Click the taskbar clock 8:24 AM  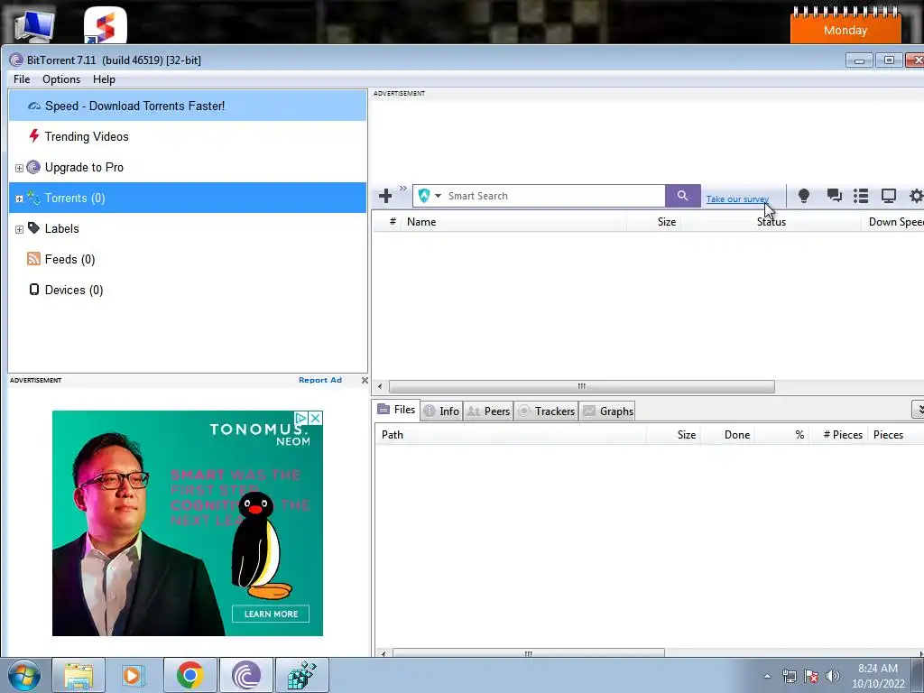pos(877,676)
